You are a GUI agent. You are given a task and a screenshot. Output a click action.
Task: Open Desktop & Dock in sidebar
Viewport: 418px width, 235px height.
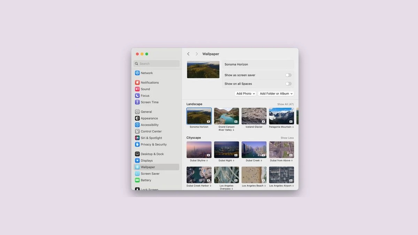pyautogui.click(x=152, y=154)
